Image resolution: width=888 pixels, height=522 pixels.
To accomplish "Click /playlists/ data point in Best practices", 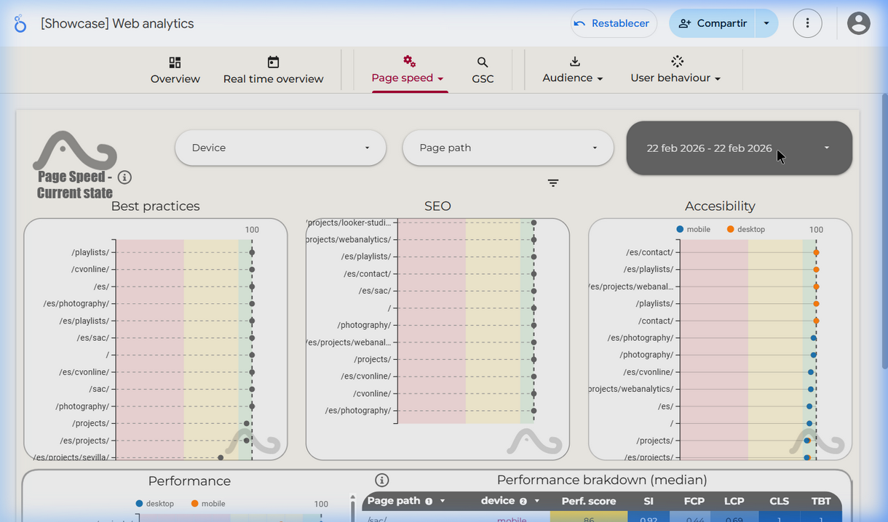I will pos(252,252).
